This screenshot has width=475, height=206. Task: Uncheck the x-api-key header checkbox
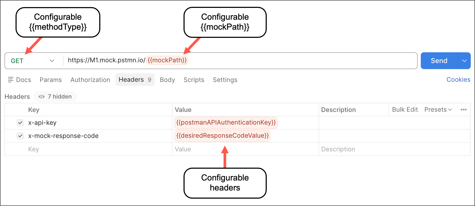click(x=20, y=123)
